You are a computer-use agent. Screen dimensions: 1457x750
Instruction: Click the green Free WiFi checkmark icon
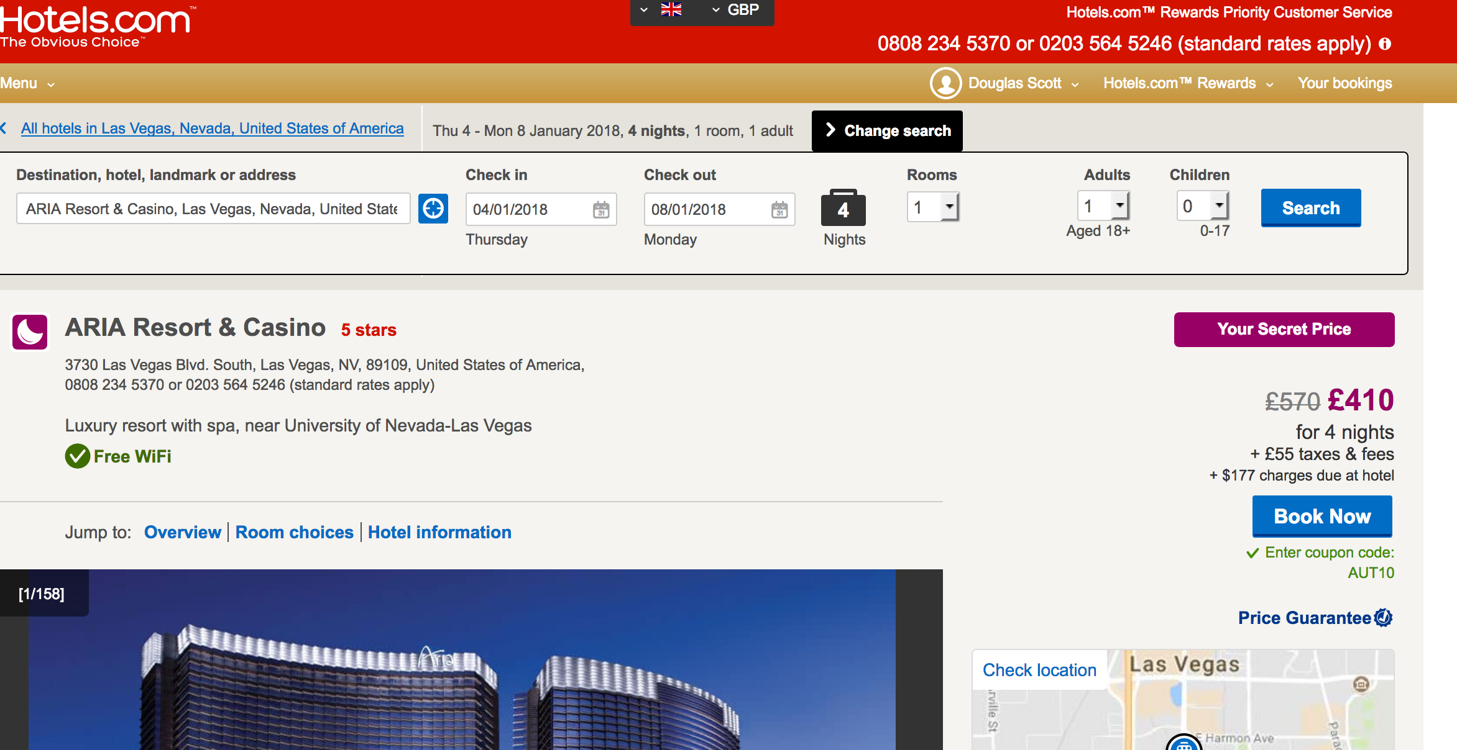click(x=78, y=456)
